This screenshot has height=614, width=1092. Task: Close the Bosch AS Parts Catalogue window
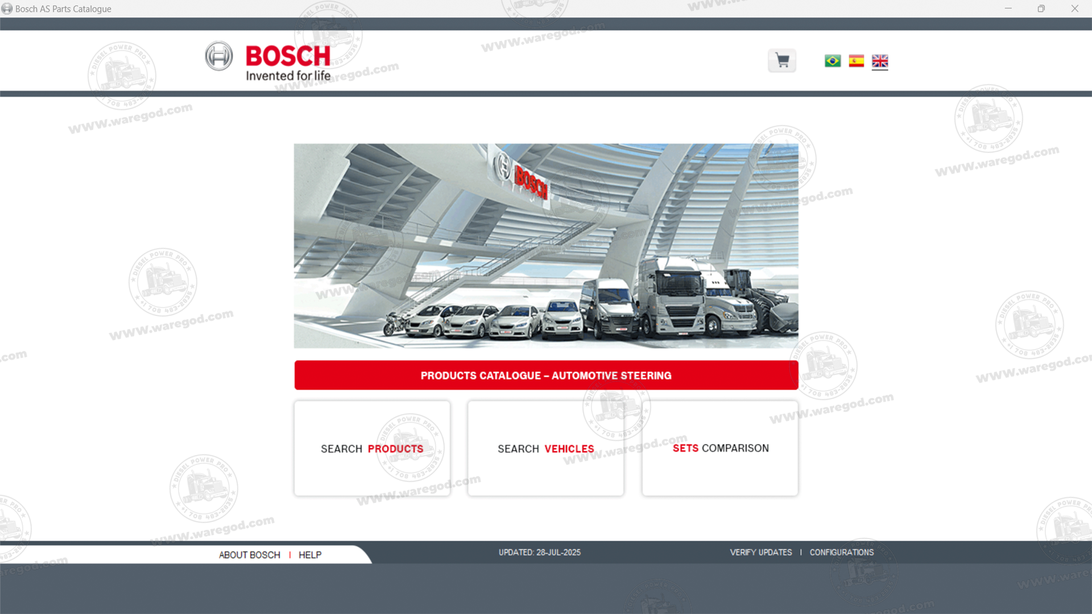[1075, 9]
